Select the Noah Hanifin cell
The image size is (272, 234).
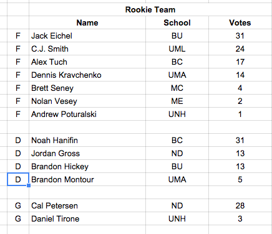(87, 140)
